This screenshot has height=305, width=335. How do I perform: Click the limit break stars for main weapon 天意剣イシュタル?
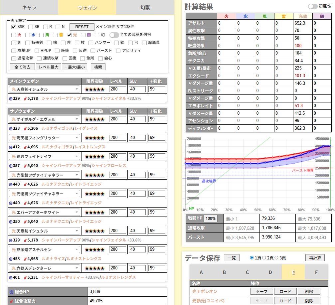[x=95, y=89]
